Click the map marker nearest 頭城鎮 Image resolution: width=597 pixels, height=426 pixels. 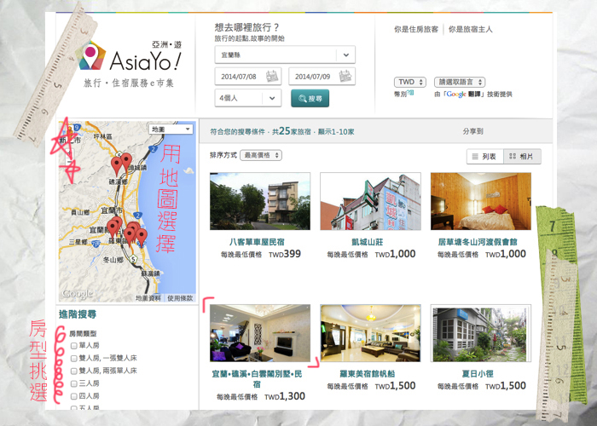tap(127, 162)
